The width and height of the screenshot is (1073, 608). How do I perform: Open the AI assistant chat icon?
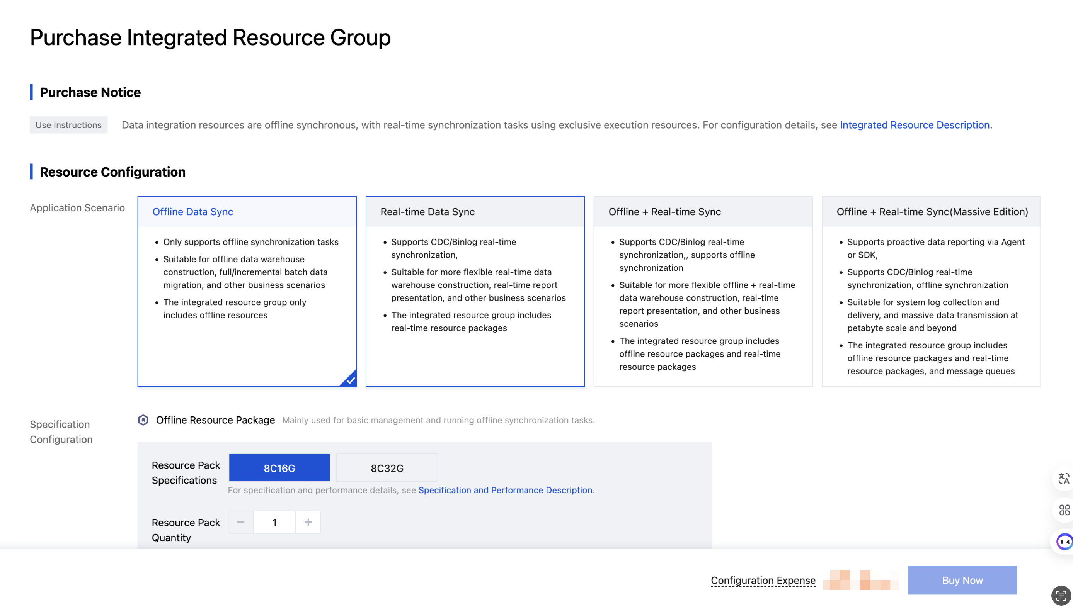click(x=1064, y=542)
